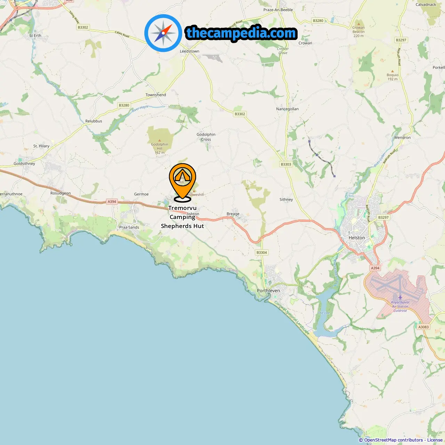
Task: Click the Nancegollan village label
Action: pos(288,109)
